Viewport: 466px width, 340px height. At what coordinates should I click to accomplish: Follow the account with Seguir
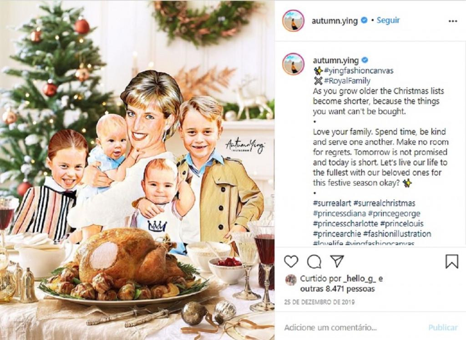pyautogui.click(x=388, y=20)
